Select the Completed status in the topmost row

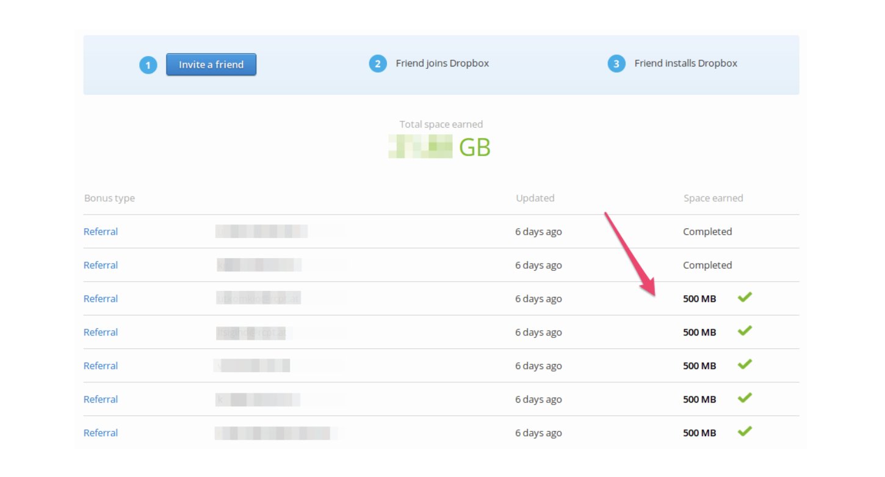tap(707, 232)
